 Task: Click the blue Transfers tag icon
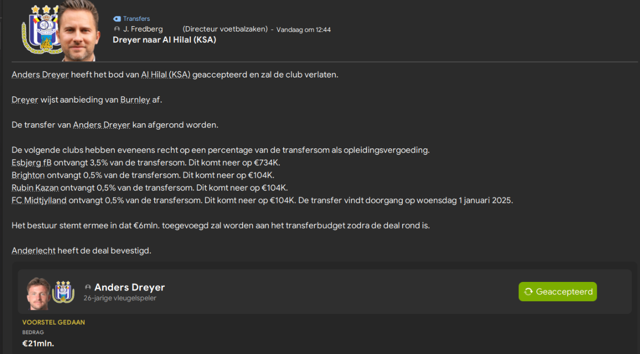coord(117,19)
